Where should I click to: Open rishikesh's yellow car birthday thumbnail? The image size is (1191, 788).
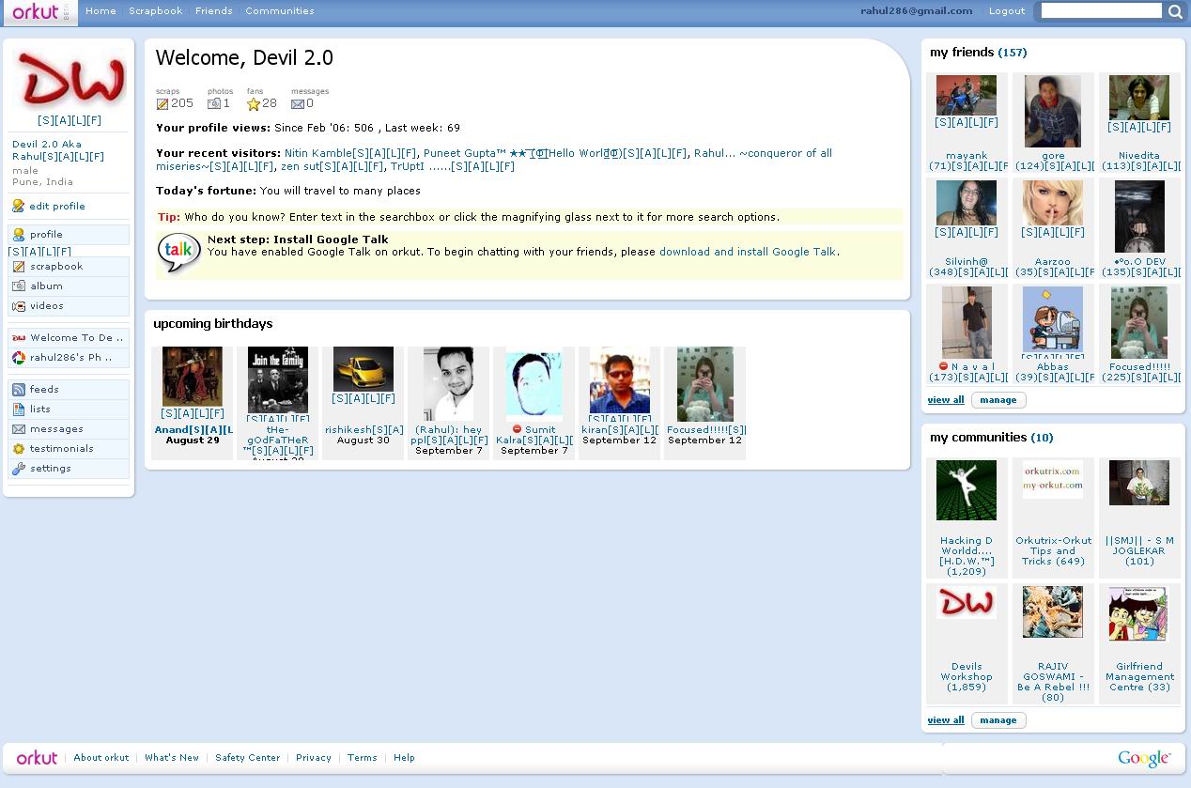pos(363,369)
